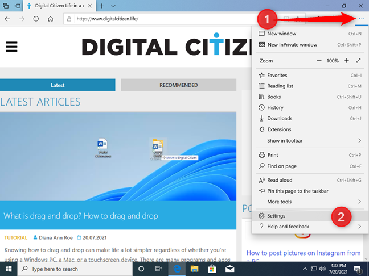Open 'How to post pictures on Instagram' link
369x276 pixels.
point(304,253)
